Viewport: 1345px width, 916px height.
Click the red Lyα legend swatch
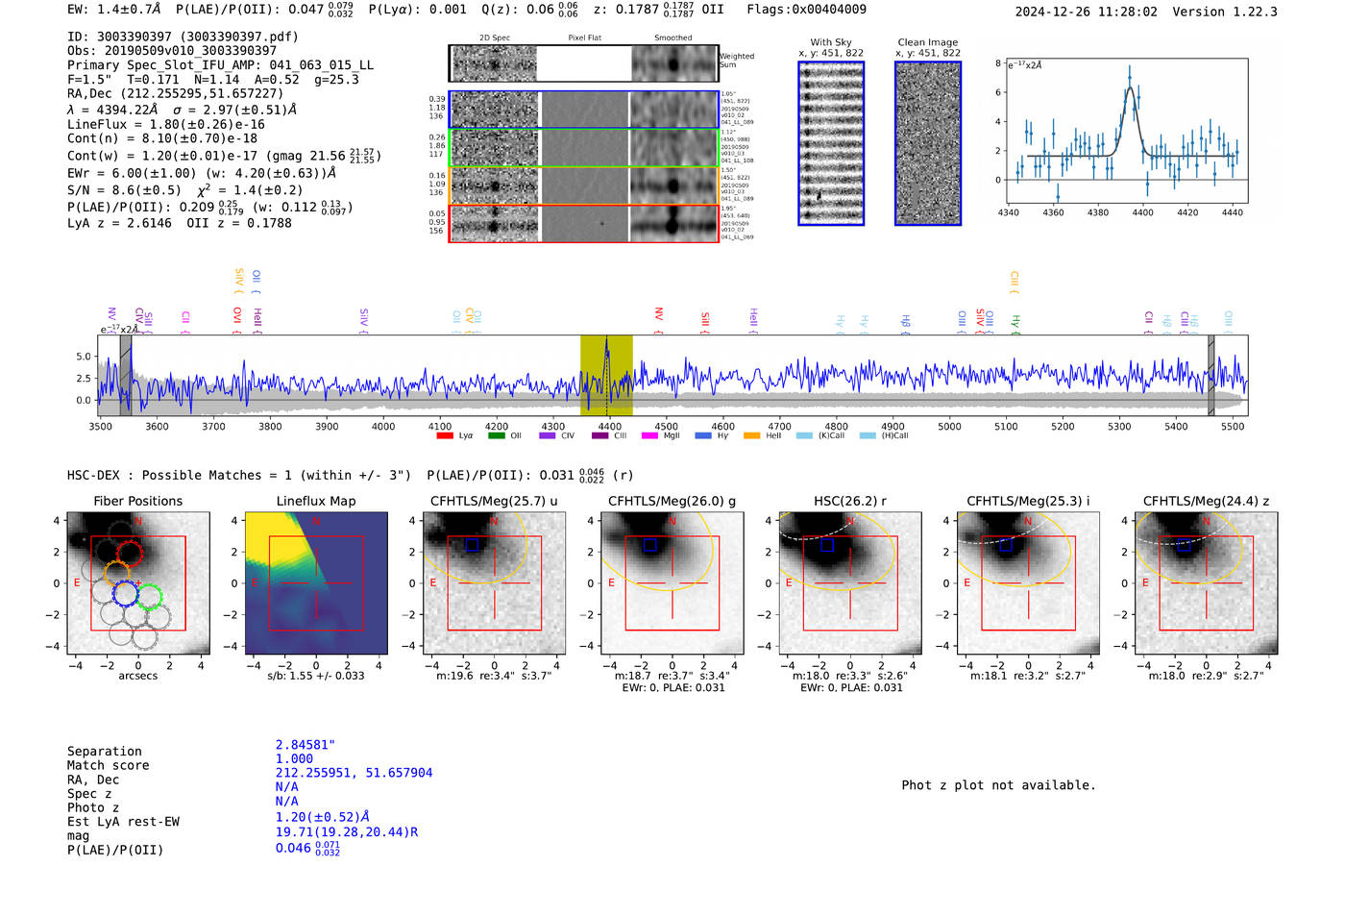coord(444,435)
